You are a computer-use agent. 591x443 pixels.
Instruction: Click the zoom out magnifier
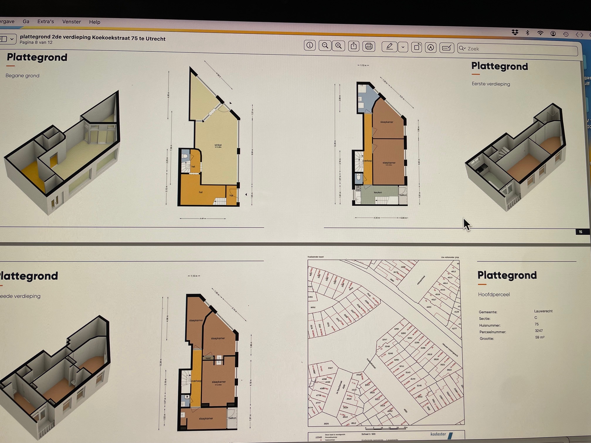click(x=325, y=46)
